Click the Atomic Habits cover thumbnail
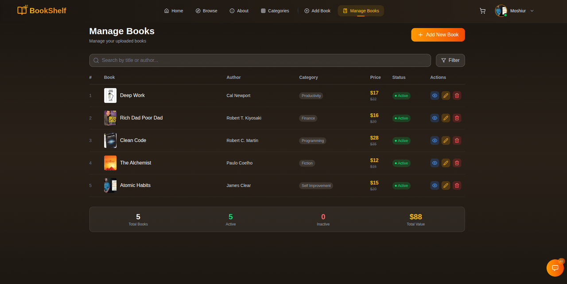Screen dimensions: 567x284 coord(110,186)
